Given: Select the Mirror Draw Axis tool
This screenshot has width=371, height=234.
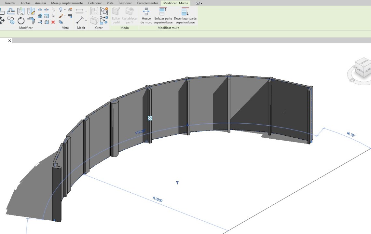Looking at the screenshot, I should [31, 11].
